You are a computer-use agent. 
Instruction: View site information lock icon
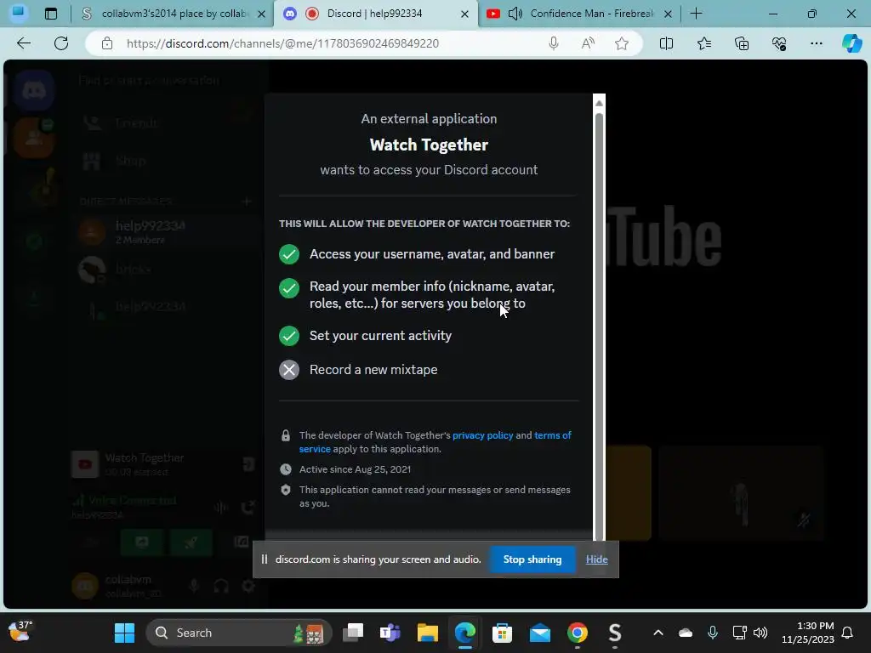pos(107,43)
